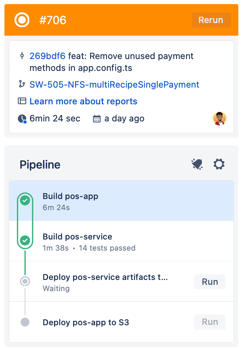Viewport: 245px width, 349px height.
Task: Open pipeline settings gear icon
Action: [x=219, y=164]
